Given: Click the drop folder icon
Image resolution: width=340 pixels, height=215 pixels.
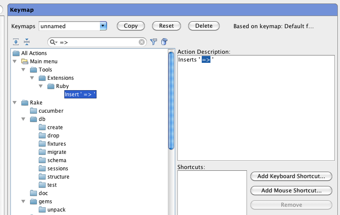Looking at the screenshot, I should point(42,136).
